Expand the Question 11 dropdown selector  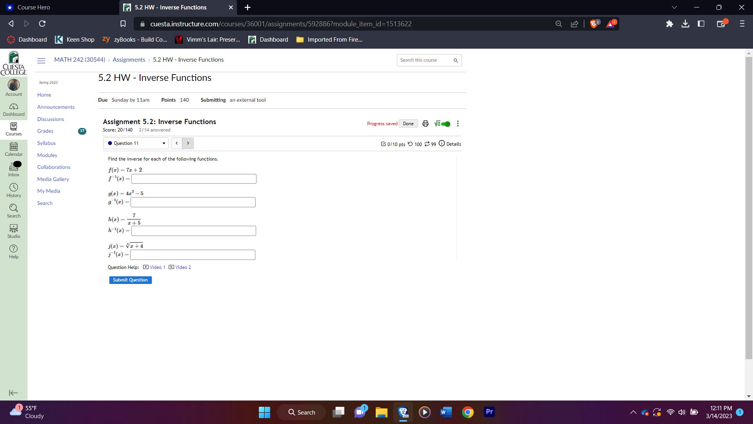[136, 143]
